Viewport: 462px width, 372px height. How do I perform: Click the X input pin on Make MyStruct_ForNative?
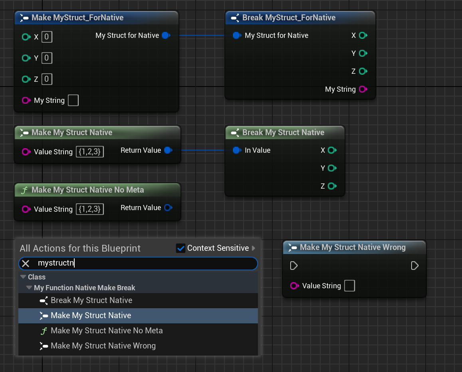26,37
